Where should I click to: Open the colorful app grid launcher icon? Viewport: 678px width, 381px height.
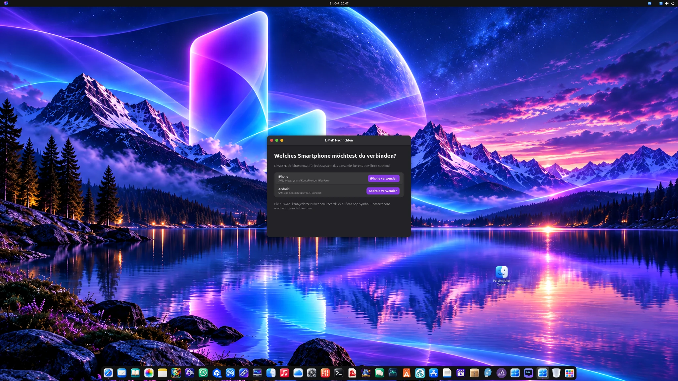(x=569, y=373)
